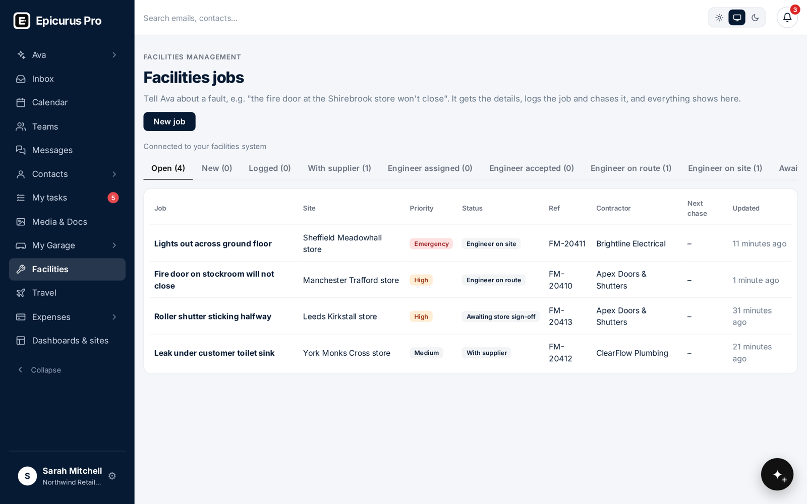
Task: Open notifications bell with 3 badge
Action: coord(787,18)
